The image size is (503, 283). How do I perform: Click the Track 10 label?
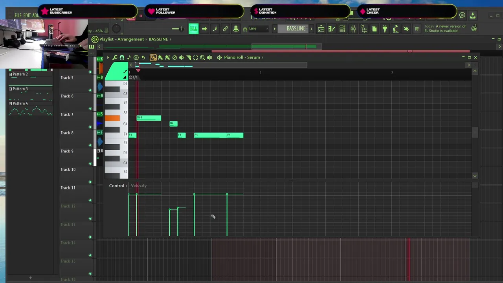68,169
